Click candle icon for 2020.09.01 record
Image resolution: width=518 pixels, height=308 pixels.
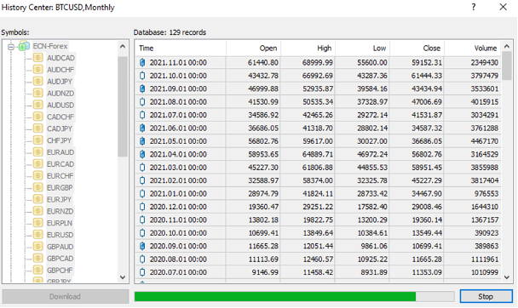(x=142, y=246)
